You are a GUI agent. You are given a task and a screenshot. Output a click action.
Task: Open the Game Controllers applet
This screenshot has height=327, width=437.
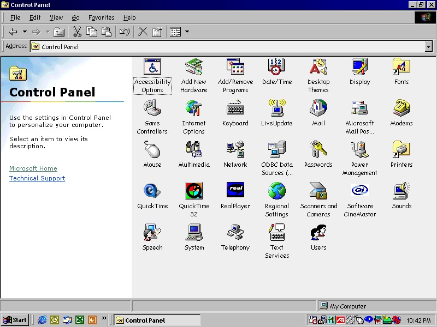tap(152, 110)
